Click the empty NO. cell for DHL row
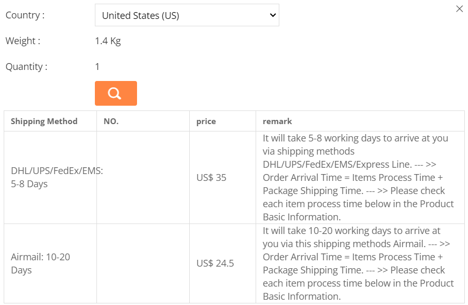The width and height of the screenshot is (468, 305). [x=143, y=178]
